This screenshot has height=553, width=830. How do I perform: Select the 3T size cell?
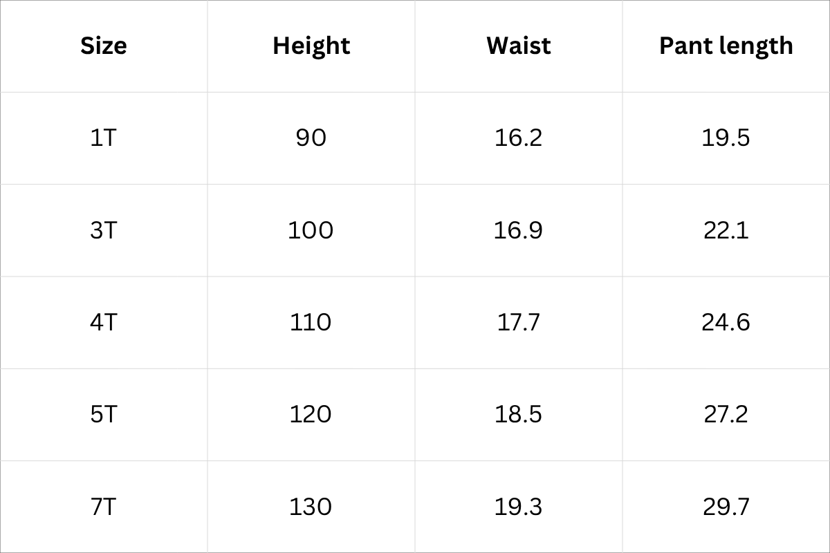tap(104, 230)
